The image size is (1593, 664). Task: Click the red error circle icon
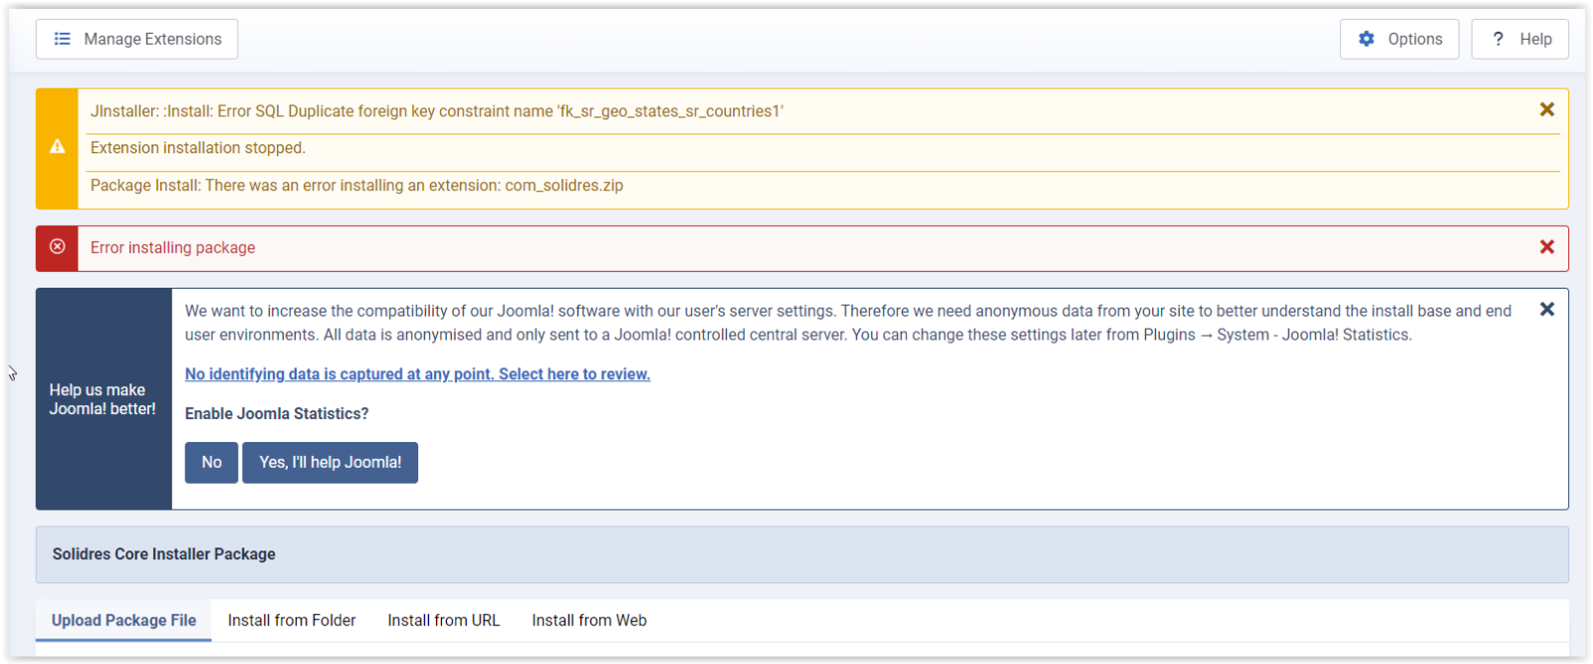[58, 247]
